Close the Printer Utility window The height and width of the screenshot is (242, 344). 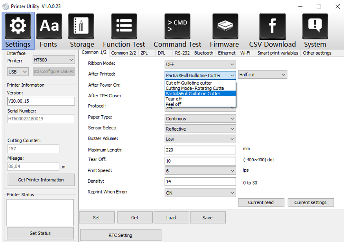coord(338,7)
